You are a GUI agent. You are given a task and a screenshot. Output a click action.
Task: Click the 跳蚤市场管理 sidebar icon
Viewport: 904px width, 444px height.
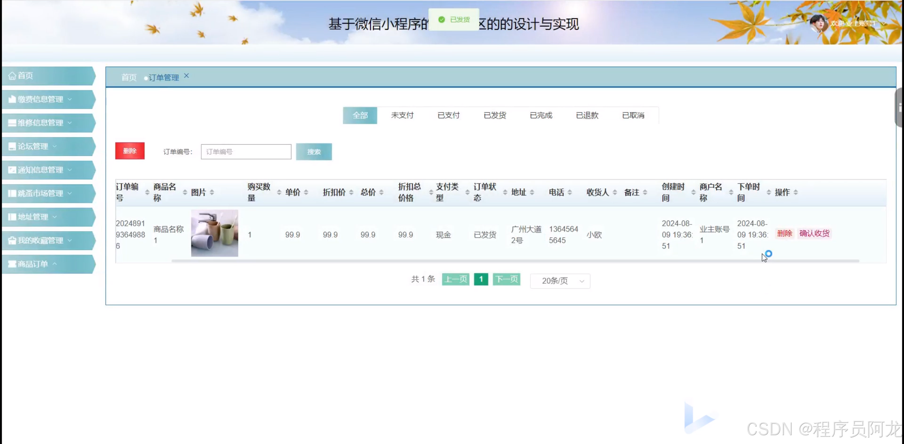(12, 193)
